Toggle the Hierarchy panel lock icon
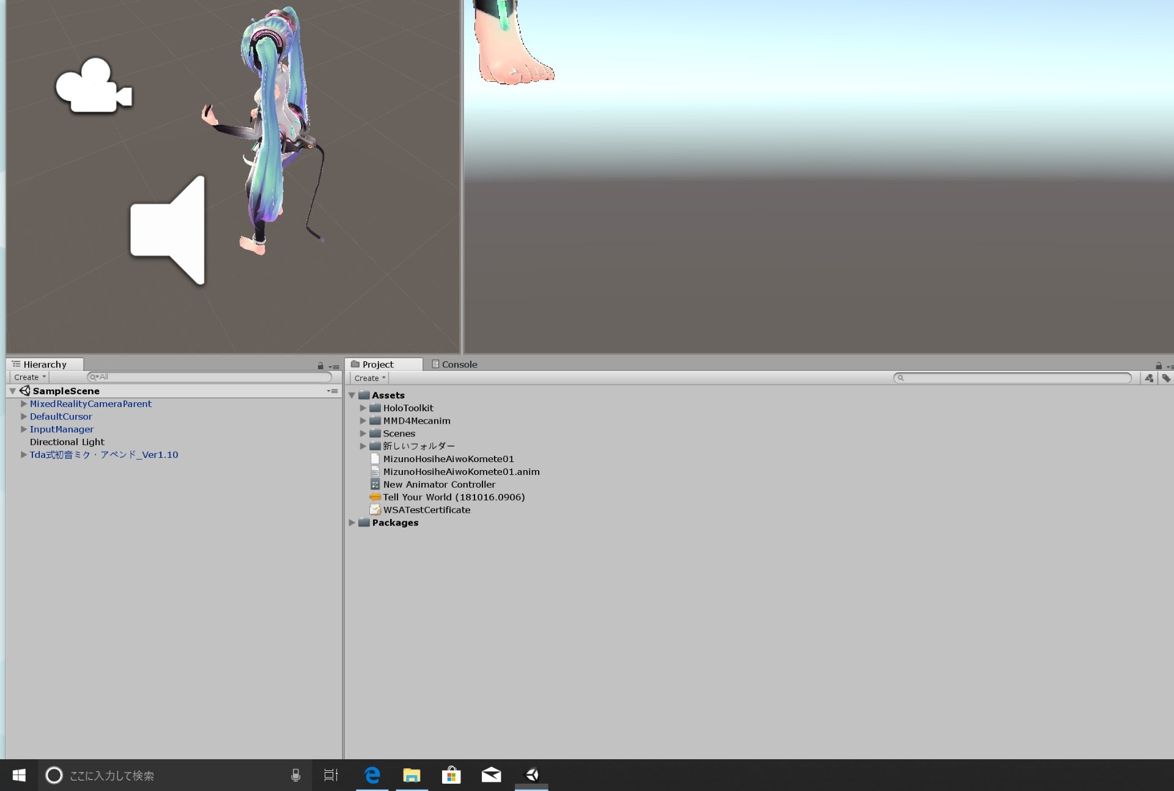 320,366
